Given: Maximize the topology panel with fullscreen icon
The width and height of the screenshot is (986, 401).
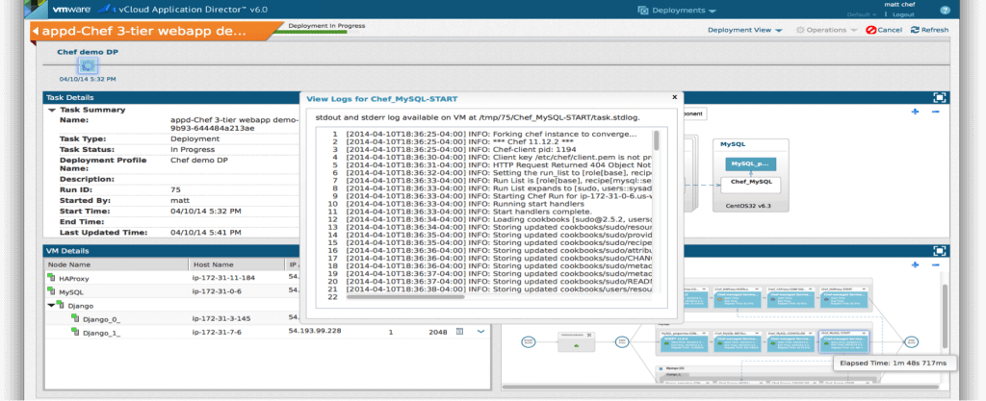Looking at the screenshot, I should point(939,97).
